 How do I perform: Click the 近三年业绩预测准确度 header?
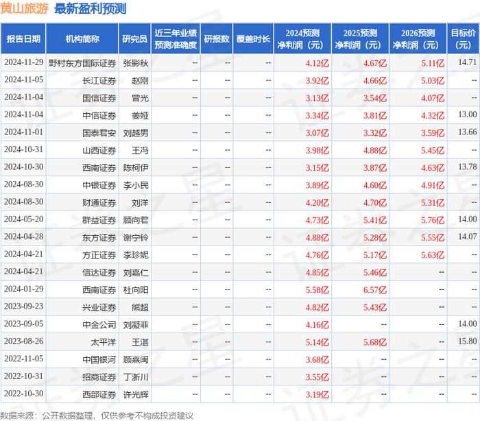tap(176, 39)
